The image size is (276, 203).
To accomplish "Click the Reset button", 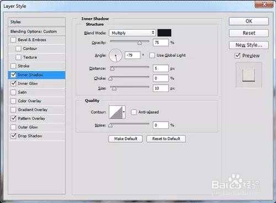I will tap(249, 33).
